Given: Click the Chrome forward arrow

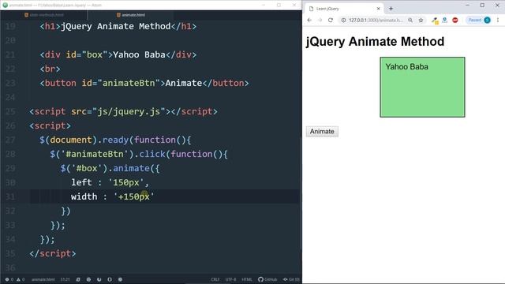Looking at the screenshot, I should [x=320, y=20].
